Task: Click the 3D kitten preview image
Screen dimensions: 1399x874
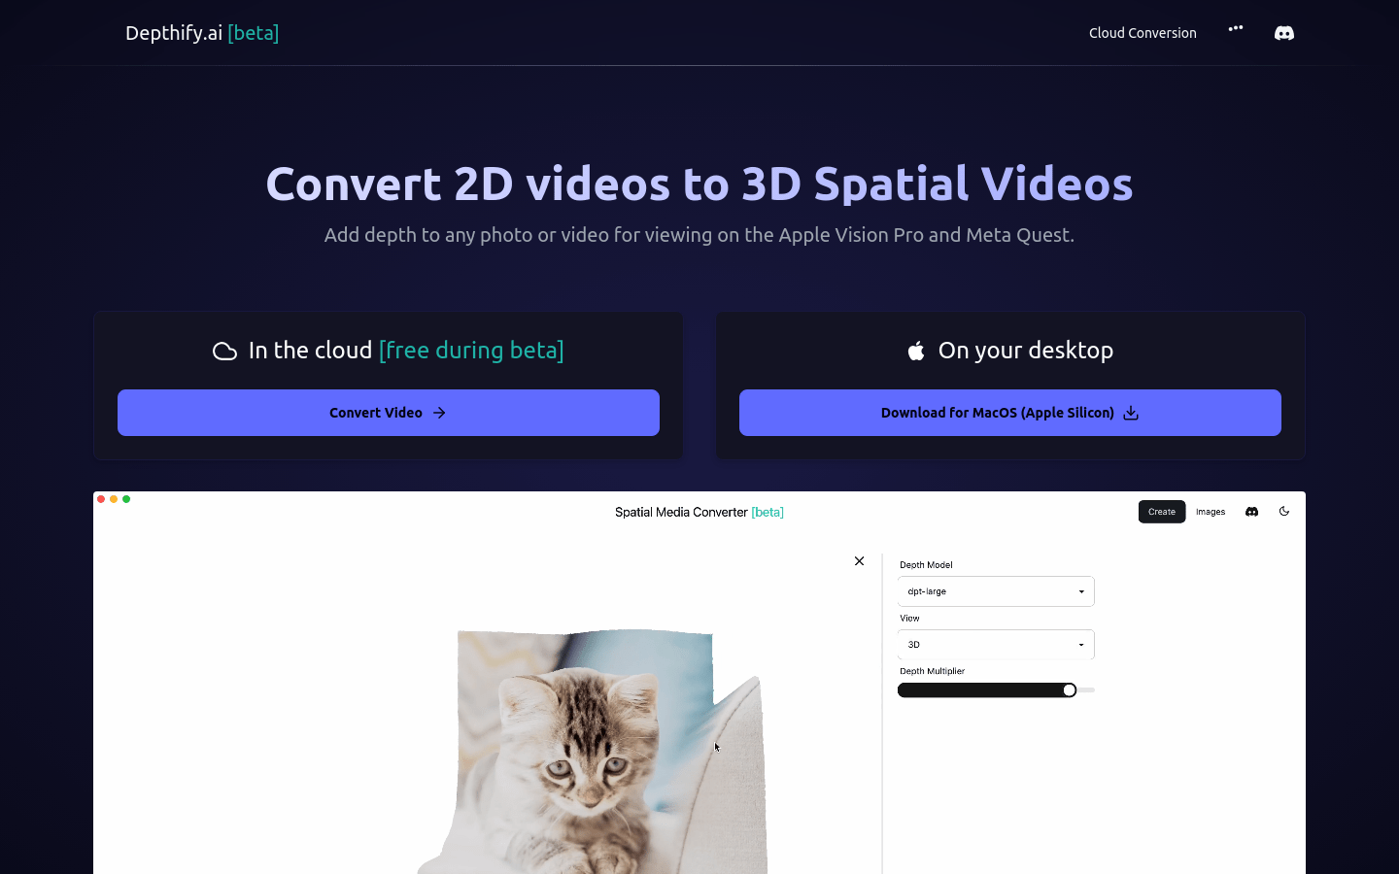Action: coord(593,753)
